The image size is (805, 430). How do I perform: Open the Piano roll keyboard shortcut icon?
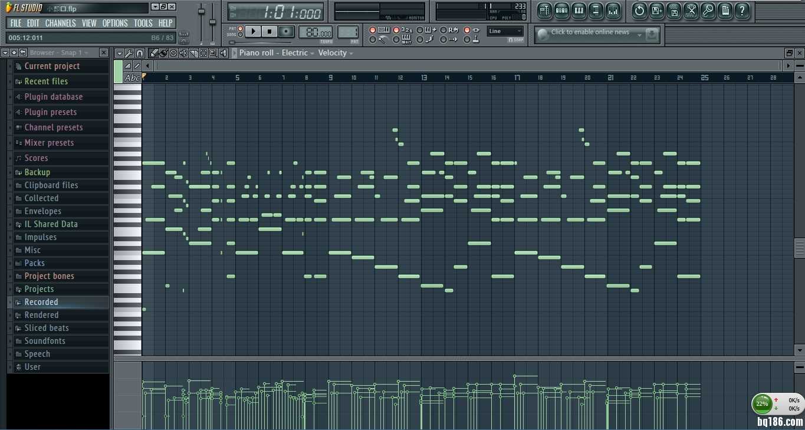click(579, 10)
